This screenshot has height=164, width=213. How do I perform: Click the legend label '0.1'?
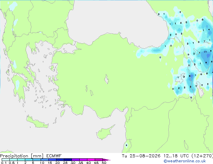coord(4,163)
